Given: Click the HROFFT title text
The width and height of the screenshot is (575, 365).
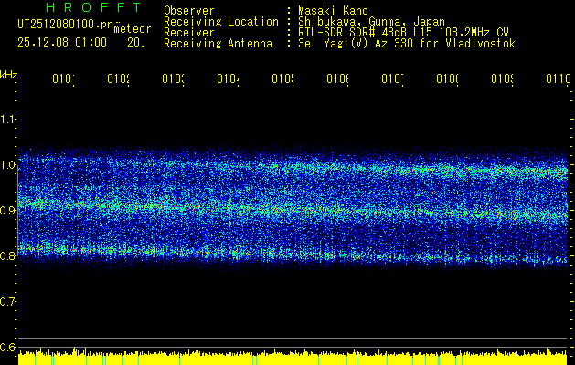Looking at the screenshot, I should click(65, 11).
